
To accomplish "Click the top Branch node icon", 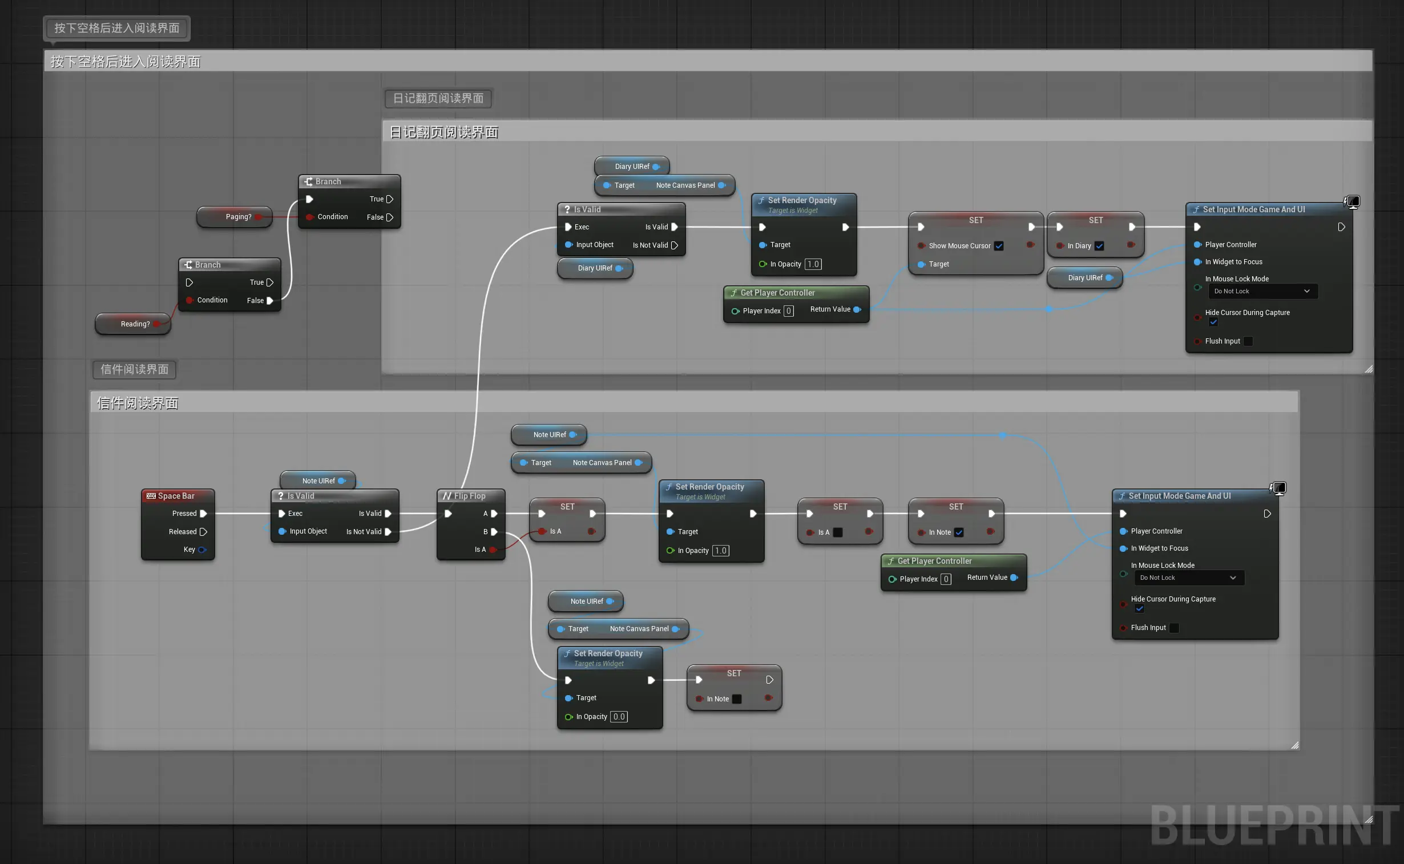I will pos(309,181).
